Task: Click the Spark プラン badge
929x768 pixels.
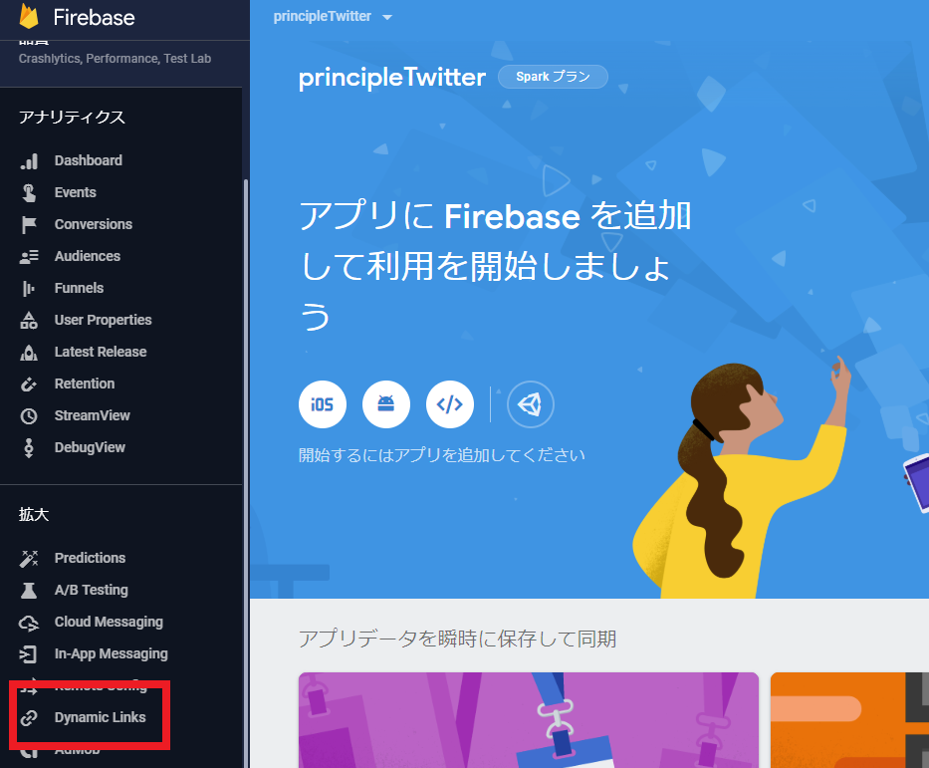Action: [x=553, y=77]
